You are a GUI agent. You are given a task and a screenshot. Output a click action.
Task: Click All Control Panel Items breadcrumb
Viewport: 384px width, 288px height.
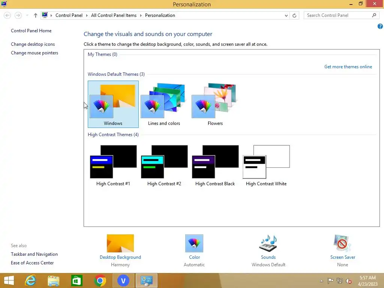pyautogui.click(x=114, y=15)
